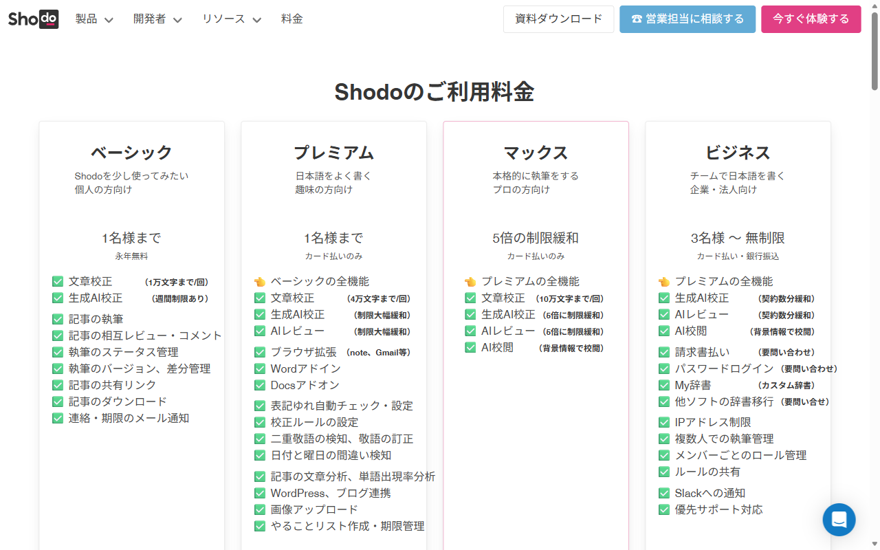Click 執筆のバージョン、差分管理 feature text
Image resolution: width=880 pixels, height=550 pixels.
[140, 368]
